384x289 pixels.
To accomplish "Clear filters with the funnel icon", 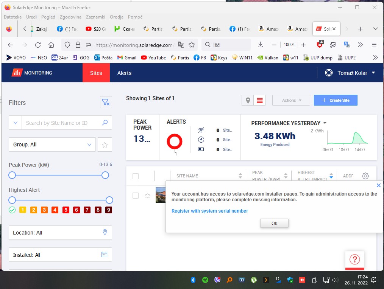I will (106, 102).
